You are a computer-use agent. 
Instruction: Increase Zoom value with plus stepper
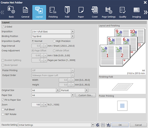[46, 105]
